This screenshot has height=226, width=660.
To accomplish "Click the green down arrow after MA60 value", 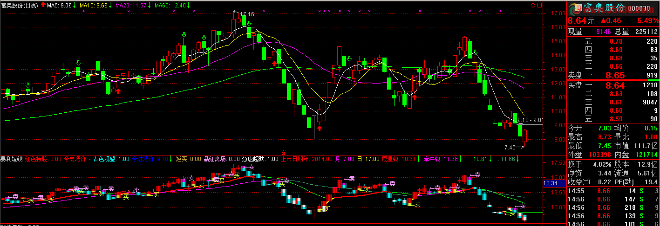I will point(189,5).
